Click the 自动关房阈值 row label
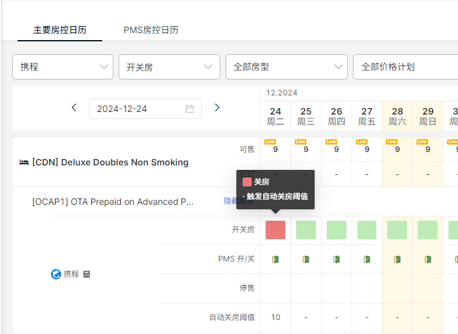This screenshot has height=334, width=458. click(232, 317)
